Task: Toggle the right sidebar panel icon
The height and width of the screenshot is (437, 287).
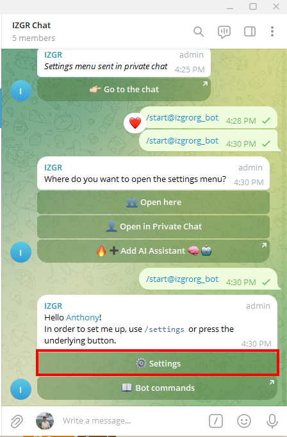Action: pos(250,31)
